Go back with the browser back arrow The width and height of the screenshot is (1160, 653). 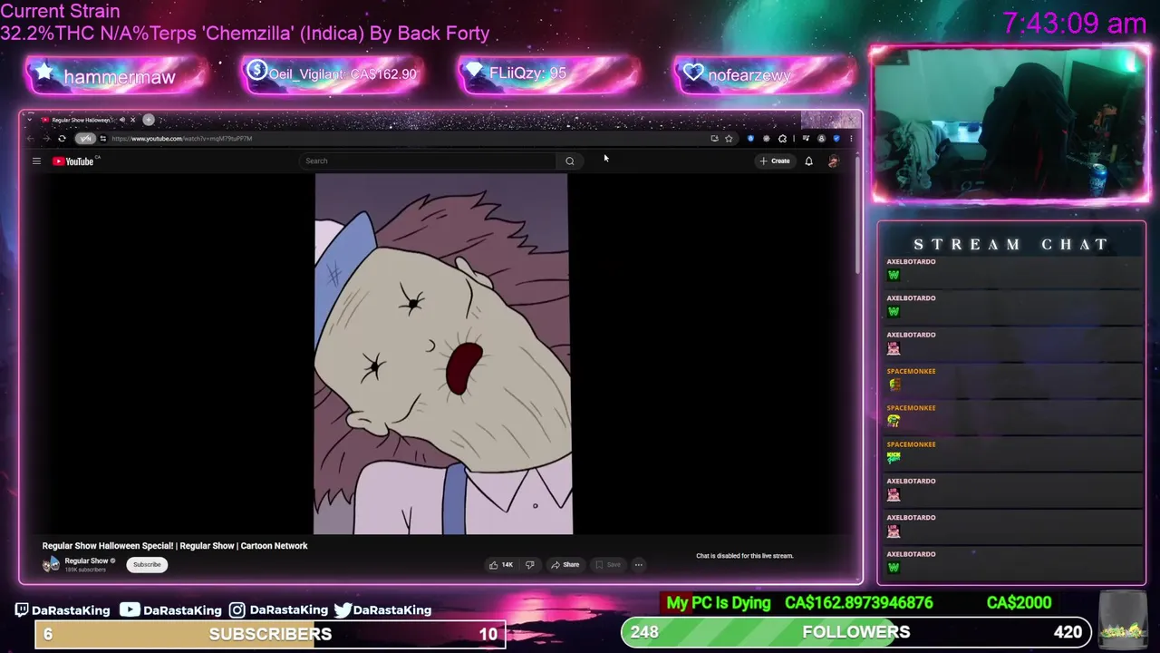tap(31, 138)
